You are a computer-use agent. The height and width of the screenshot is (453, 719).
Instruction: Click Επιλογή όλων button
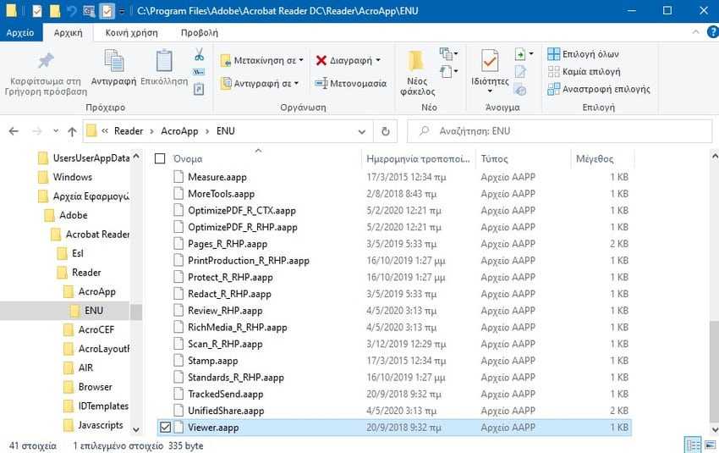pos(583,54)
